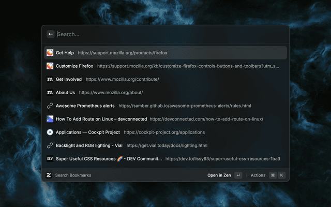Click the DEV icon beside CSS Resources

(50, 159)
